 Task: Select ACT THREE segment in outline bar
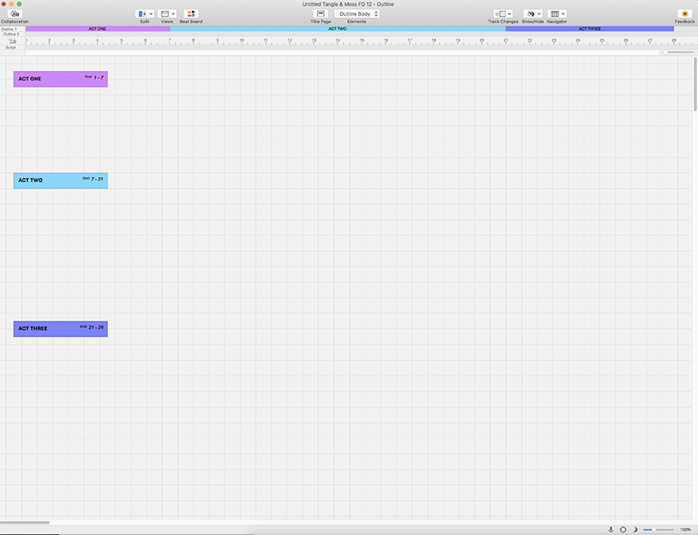point(589,28)
